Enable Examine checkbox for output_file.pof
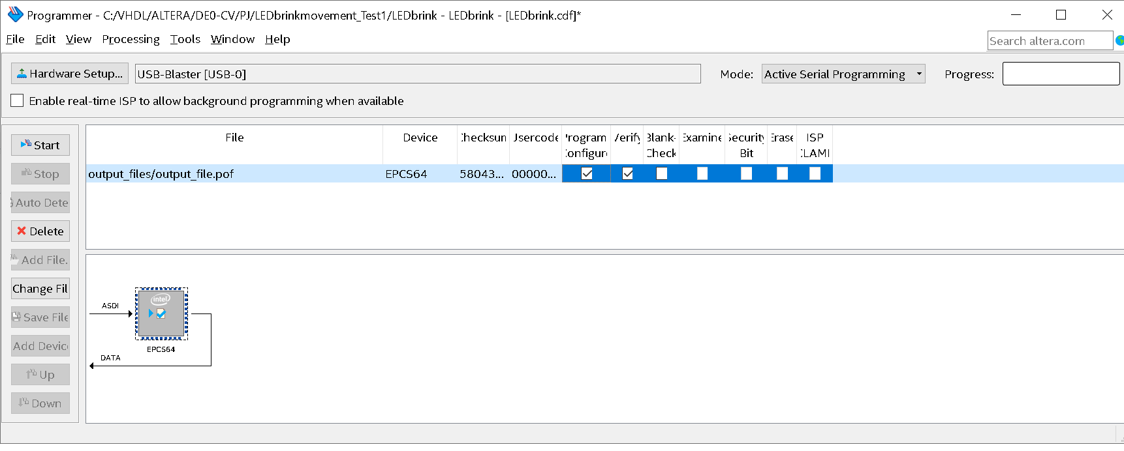1124x451 pixels. point(702,173)
